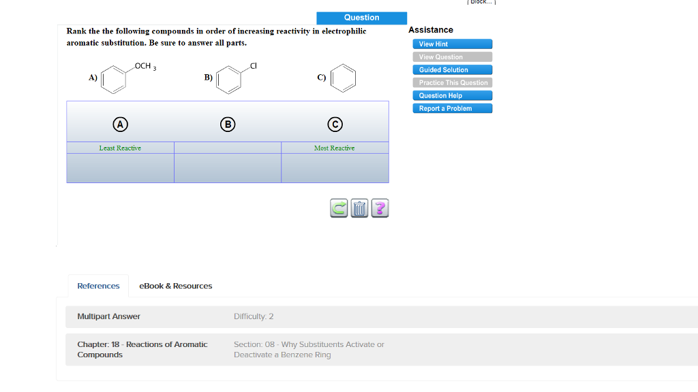Report a Problem with this question
The image size is (698, 392).
[452, 108]
